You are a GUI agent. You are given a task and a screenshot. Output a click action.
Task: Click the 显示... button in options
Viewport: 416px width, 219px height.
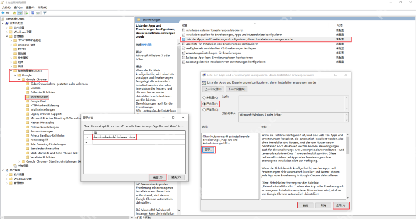(209, 150)
